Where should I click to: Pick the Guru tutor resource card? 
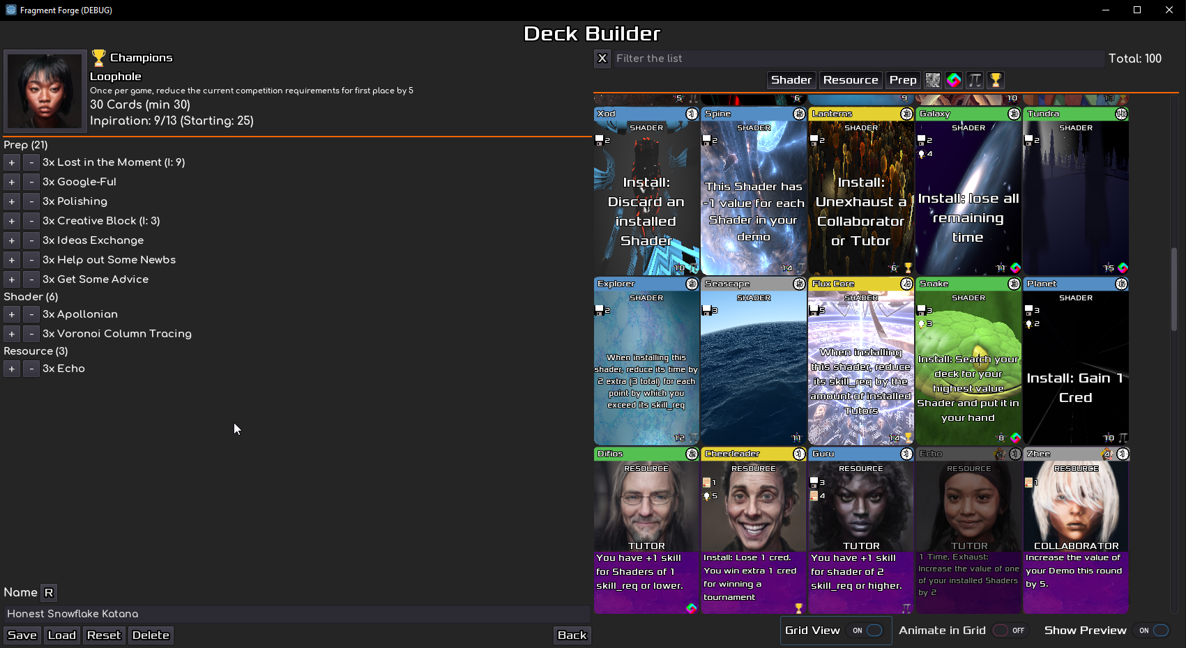point(861,531)
